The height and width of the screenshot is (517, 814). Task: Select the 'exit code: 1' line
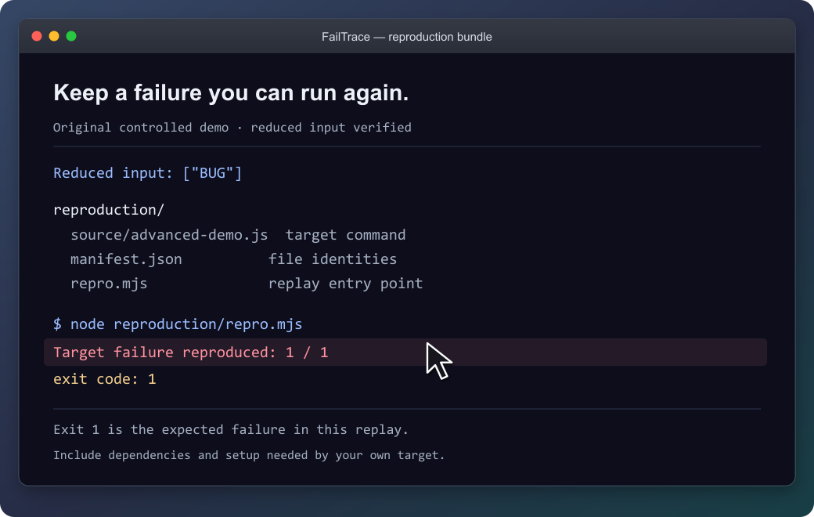tap(104, 379)
